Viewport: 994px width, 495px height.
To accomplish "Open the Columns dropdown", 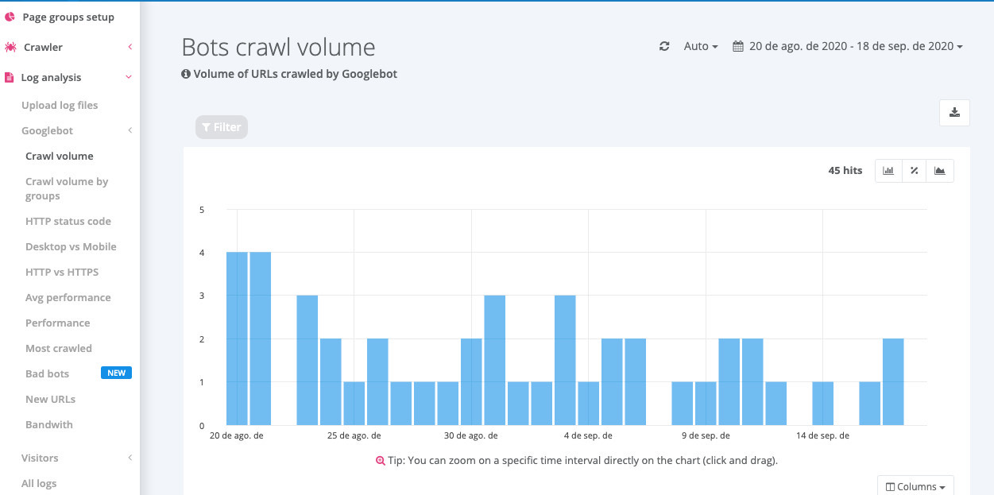I will tap(915, 485).
